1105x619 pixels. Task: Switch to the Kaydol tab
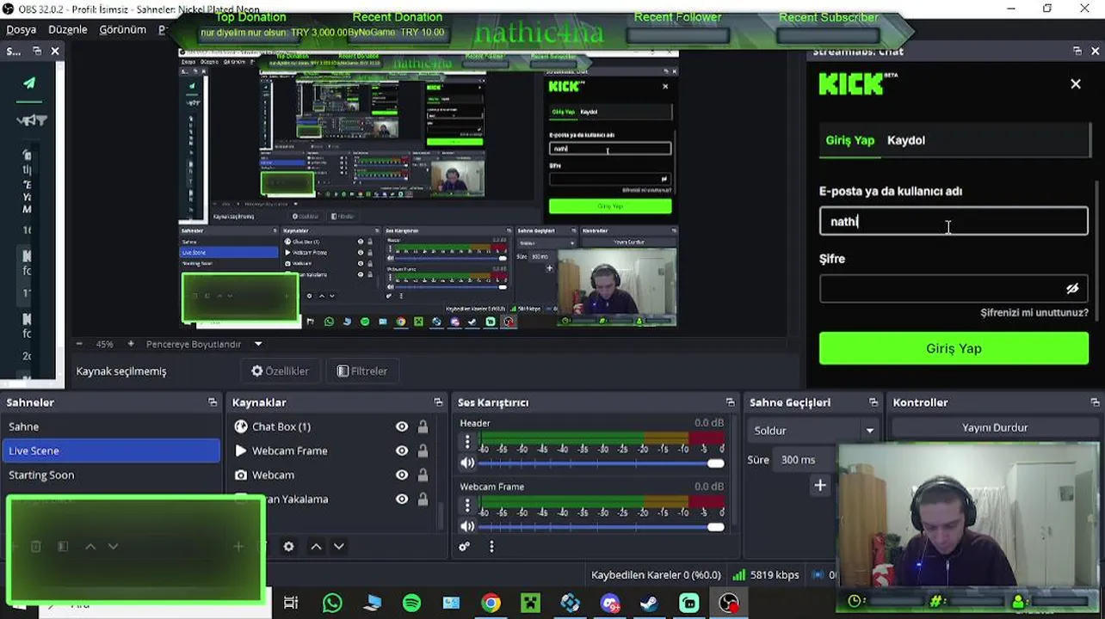click(906, 140)
